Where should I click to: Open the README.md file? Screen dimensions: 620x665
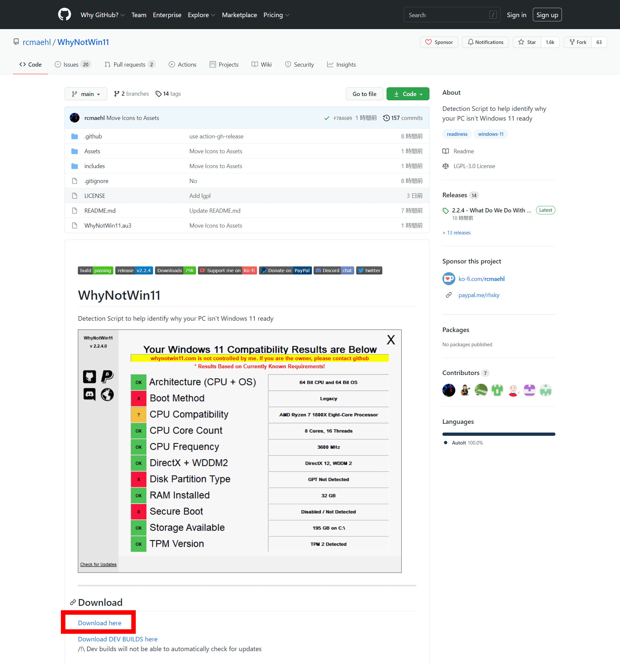[100, 211]
